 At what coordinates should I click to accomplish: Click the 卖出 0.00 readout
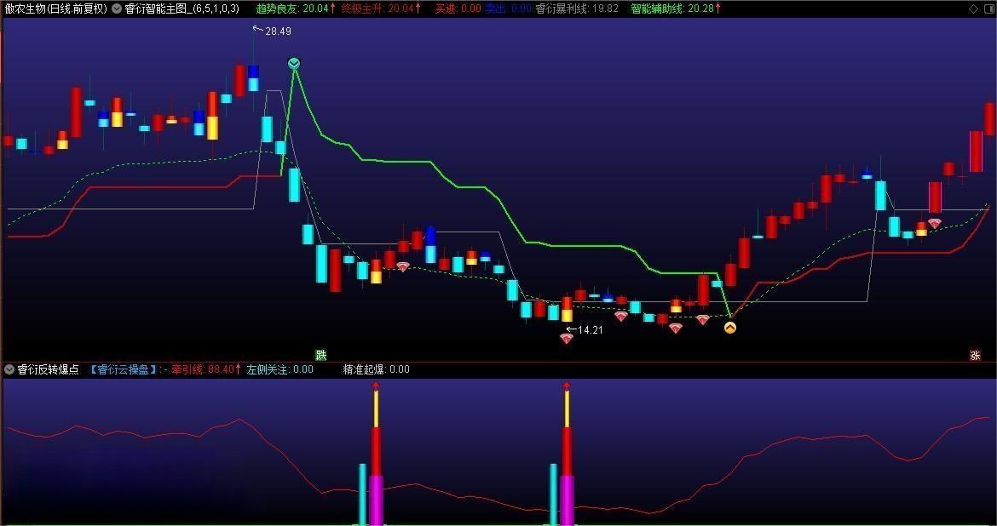click(509, 9)
